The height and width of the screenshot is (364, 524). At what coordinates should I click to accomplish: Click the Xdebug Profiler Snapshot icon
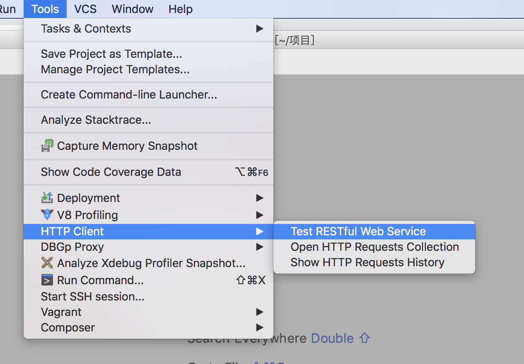pos(47,263)
